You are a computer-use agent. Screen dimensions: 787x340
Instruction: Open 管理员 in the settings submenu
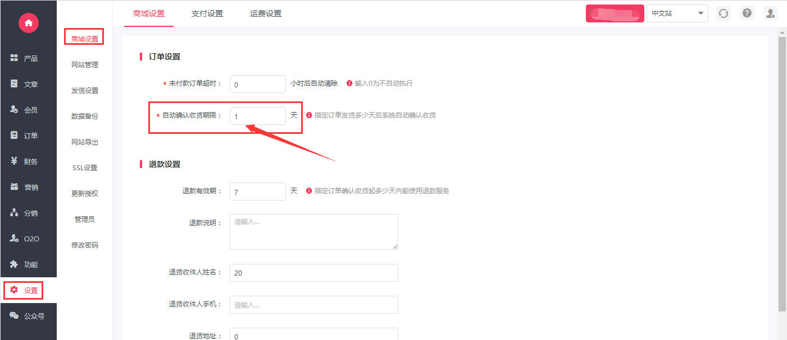click(x=85, y=220)
